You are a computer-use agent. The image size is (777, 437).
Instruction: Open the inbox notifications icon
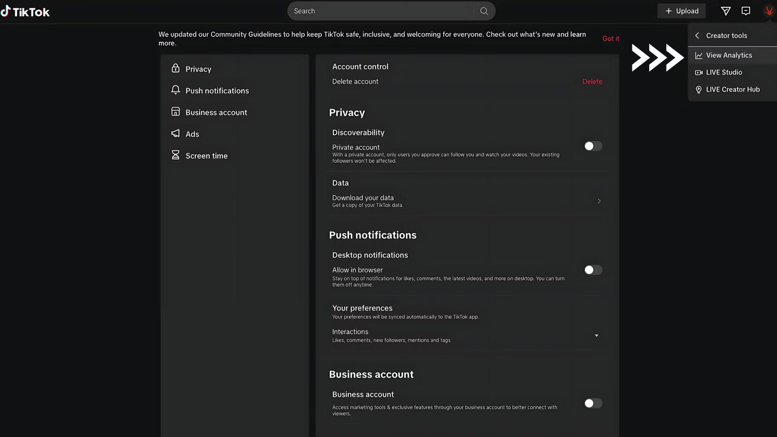coord(746,11)
